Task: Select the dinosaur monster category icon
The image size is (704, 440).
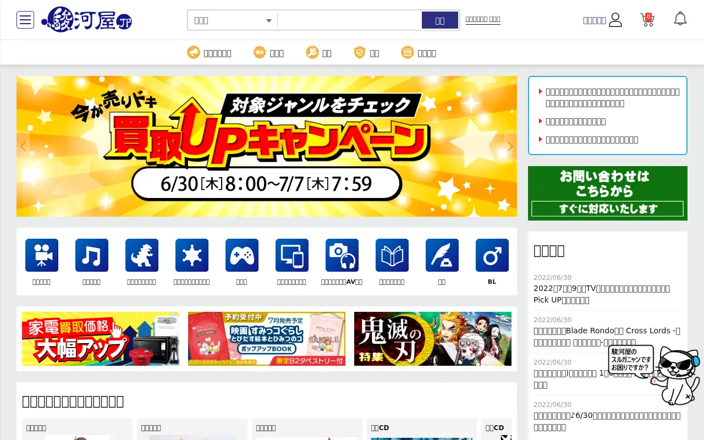Action: coord(142,255)
